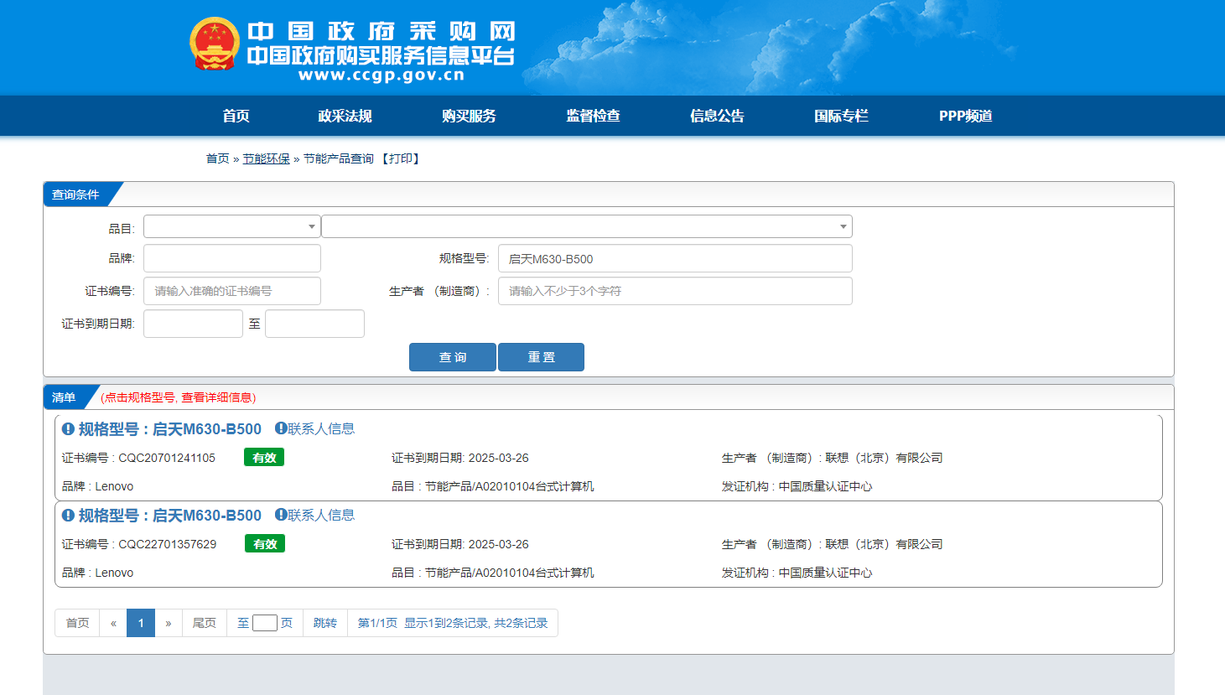
Task: Select page 1 in pagination
Action: click(141, 623)
